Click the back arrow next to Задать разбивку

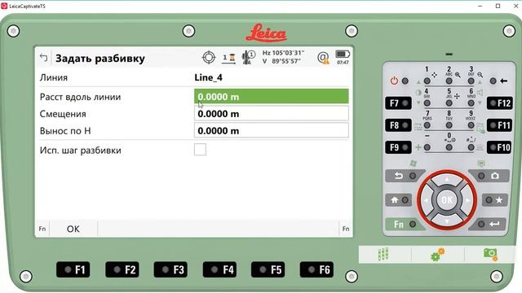tap(43, 58)
